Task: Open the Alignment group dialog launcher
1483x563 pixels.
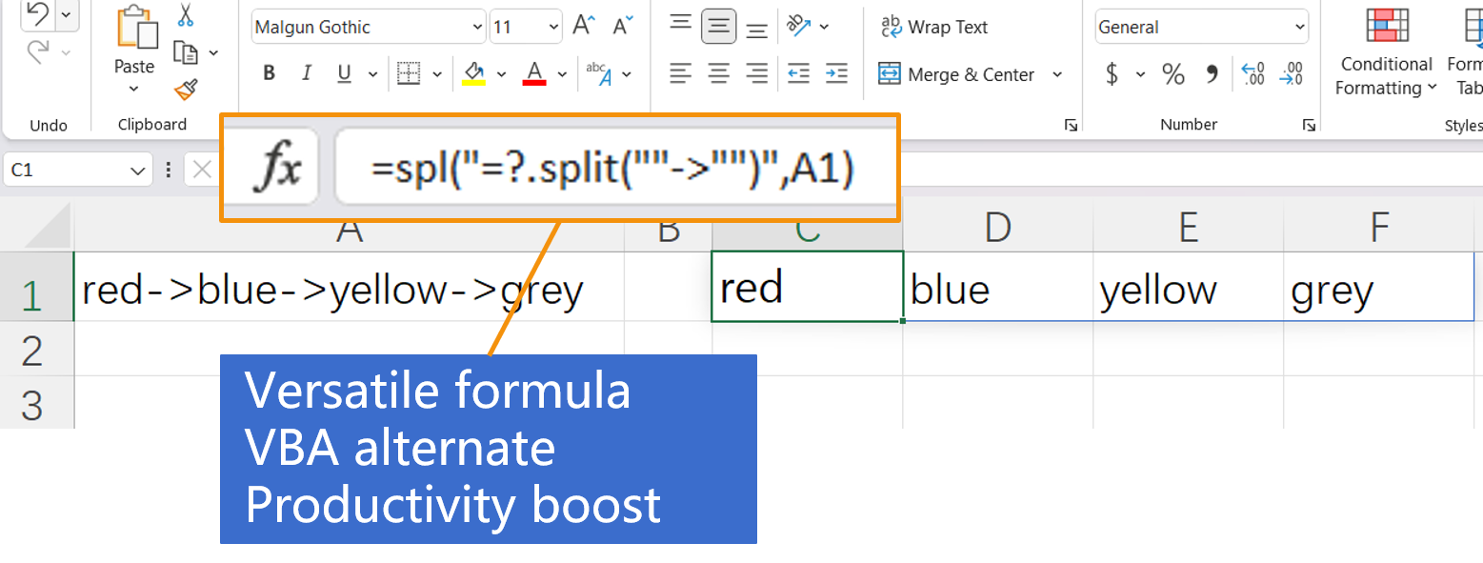Action: tap(1071, 125)
